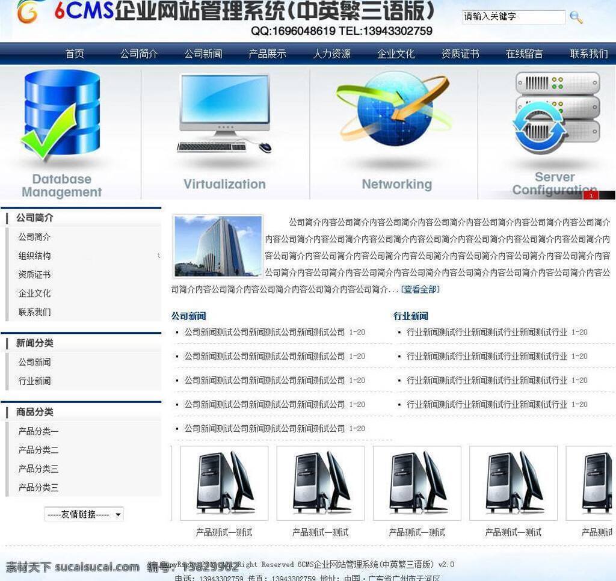616x581 pixels.
Task: Click 产品测试一测试 caption under first product
Action: [x=224, y=532]
